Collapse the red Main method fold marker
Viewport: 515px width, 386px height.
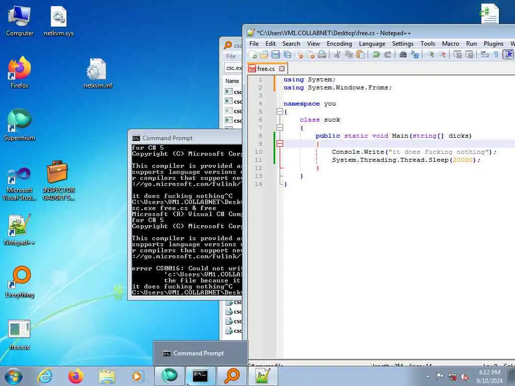click(x=280, y=143)
